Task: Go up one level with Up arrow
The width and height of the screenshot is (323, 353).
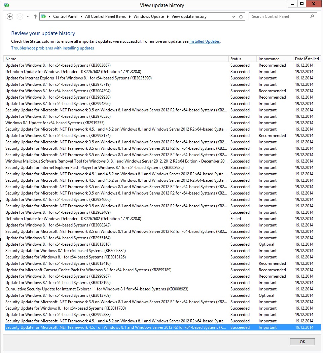Action: point(35,16)
